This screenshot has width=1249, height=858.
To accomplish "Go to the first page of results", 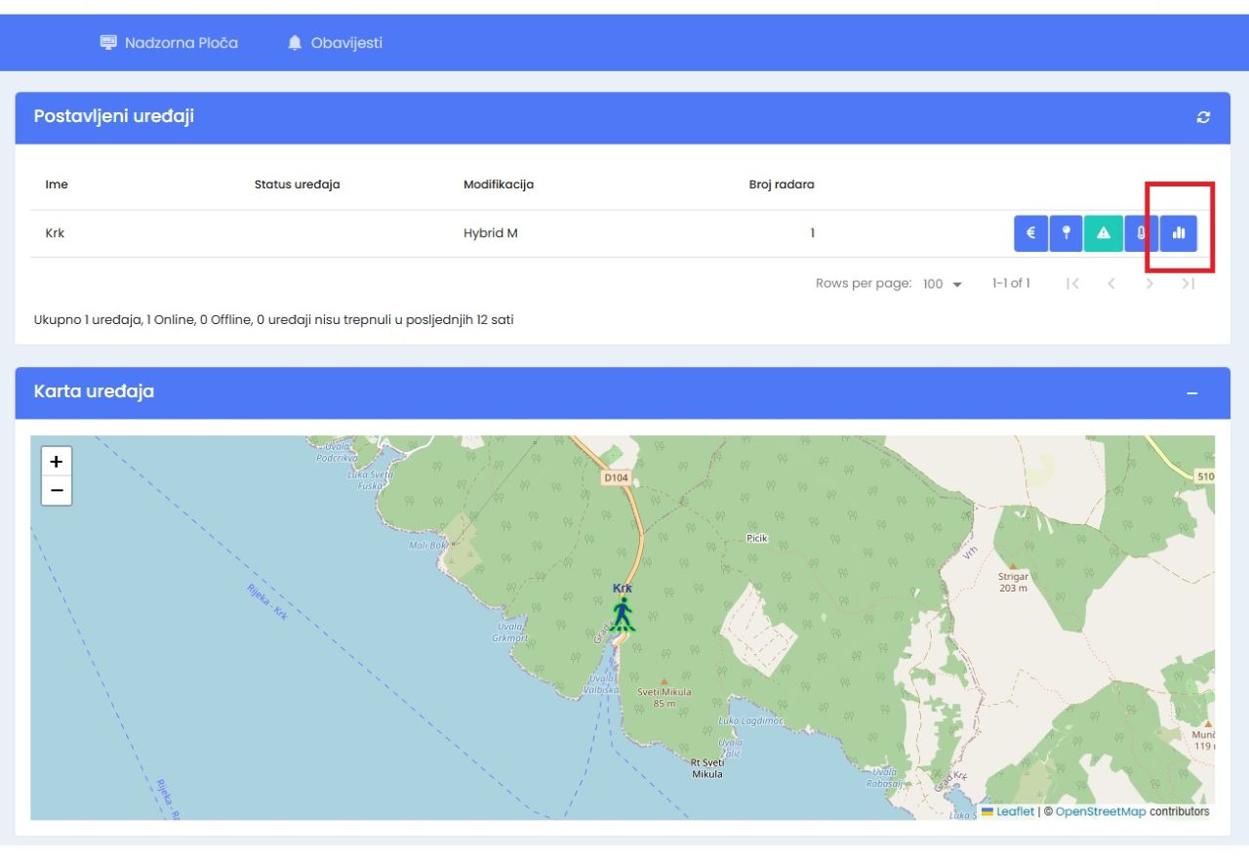I will (1072, 284).
